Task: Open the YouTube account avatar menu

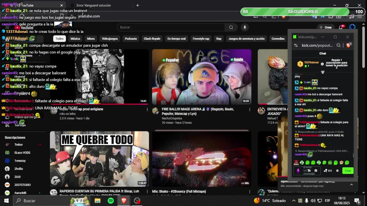Action: 352,27
